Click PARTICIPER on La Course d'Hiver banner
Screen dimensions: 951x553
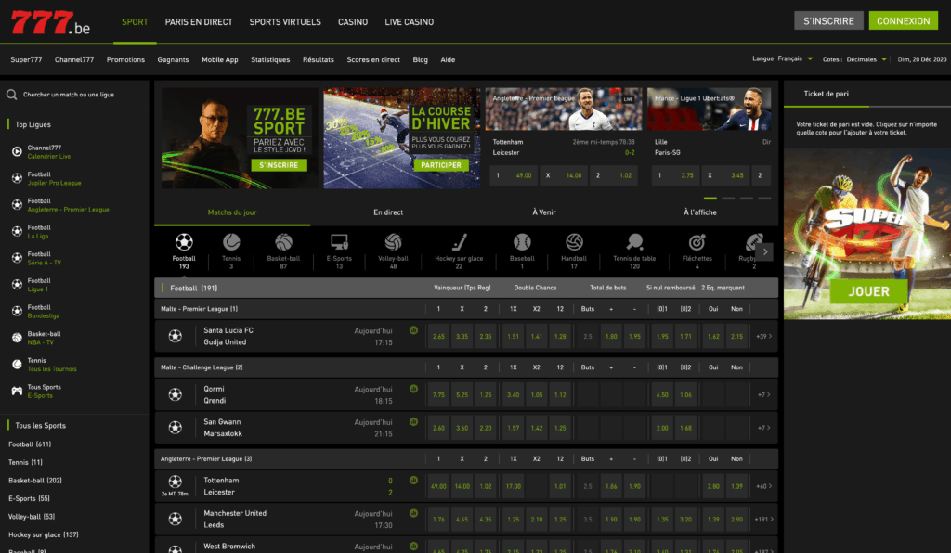click(441, 165)
